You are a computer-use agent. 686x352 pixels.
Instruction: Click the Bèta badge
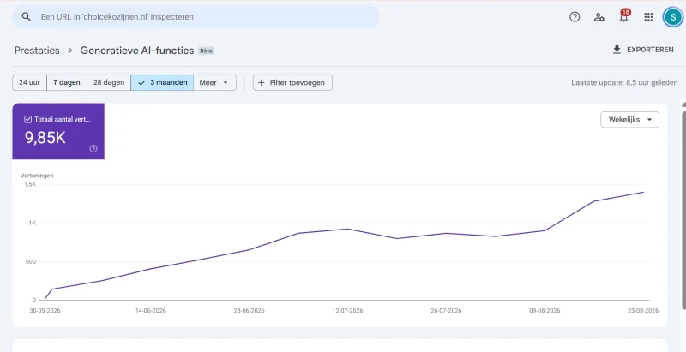coord(207,51)
